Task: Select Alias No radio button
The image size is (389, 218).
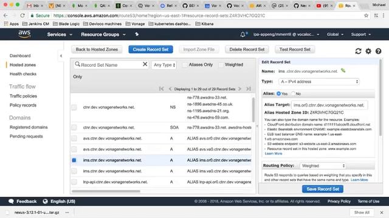Action: pyautogui.click(x=293, y=94)
